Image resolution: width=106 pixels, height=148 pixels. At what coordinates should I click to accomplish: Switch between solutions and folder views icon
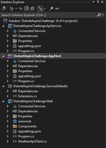pyautogui.click(x=3, y=8)
